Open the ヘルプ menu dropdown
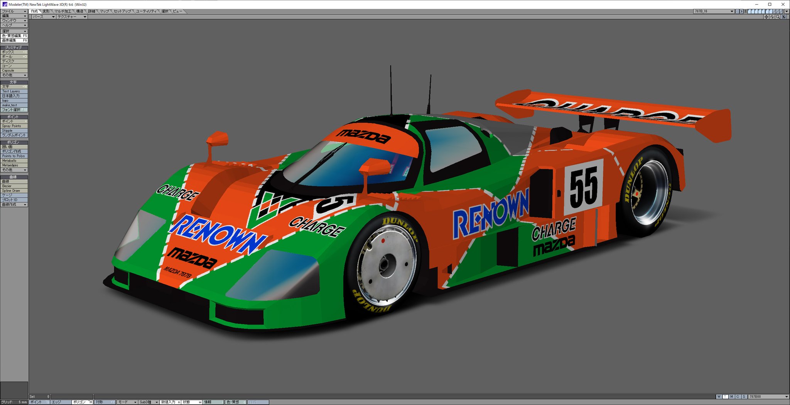 (x=14, y=25)
